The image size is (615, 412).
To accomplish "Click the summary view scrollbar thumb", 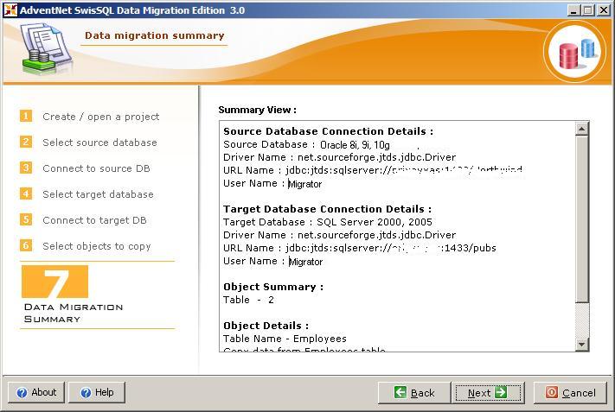I will (581, 219).
